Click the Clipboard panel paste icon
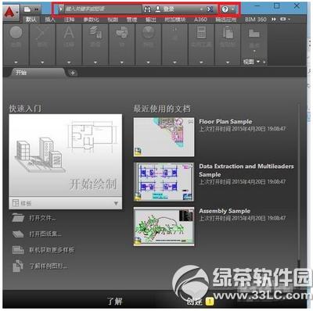 [228, 33]
